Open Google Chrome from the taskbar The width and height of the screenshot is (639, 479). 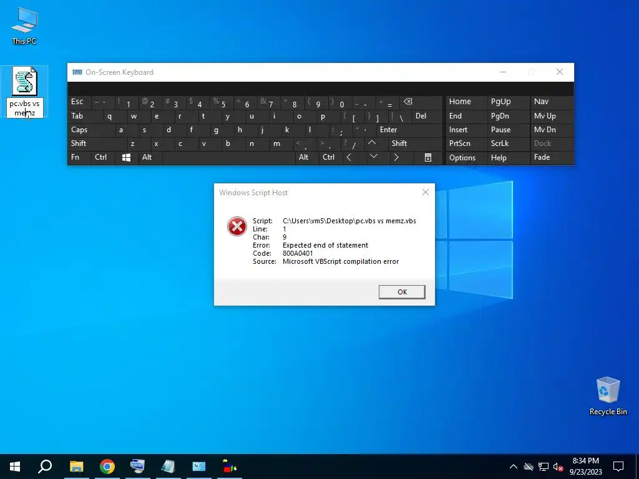coord(107,467)
